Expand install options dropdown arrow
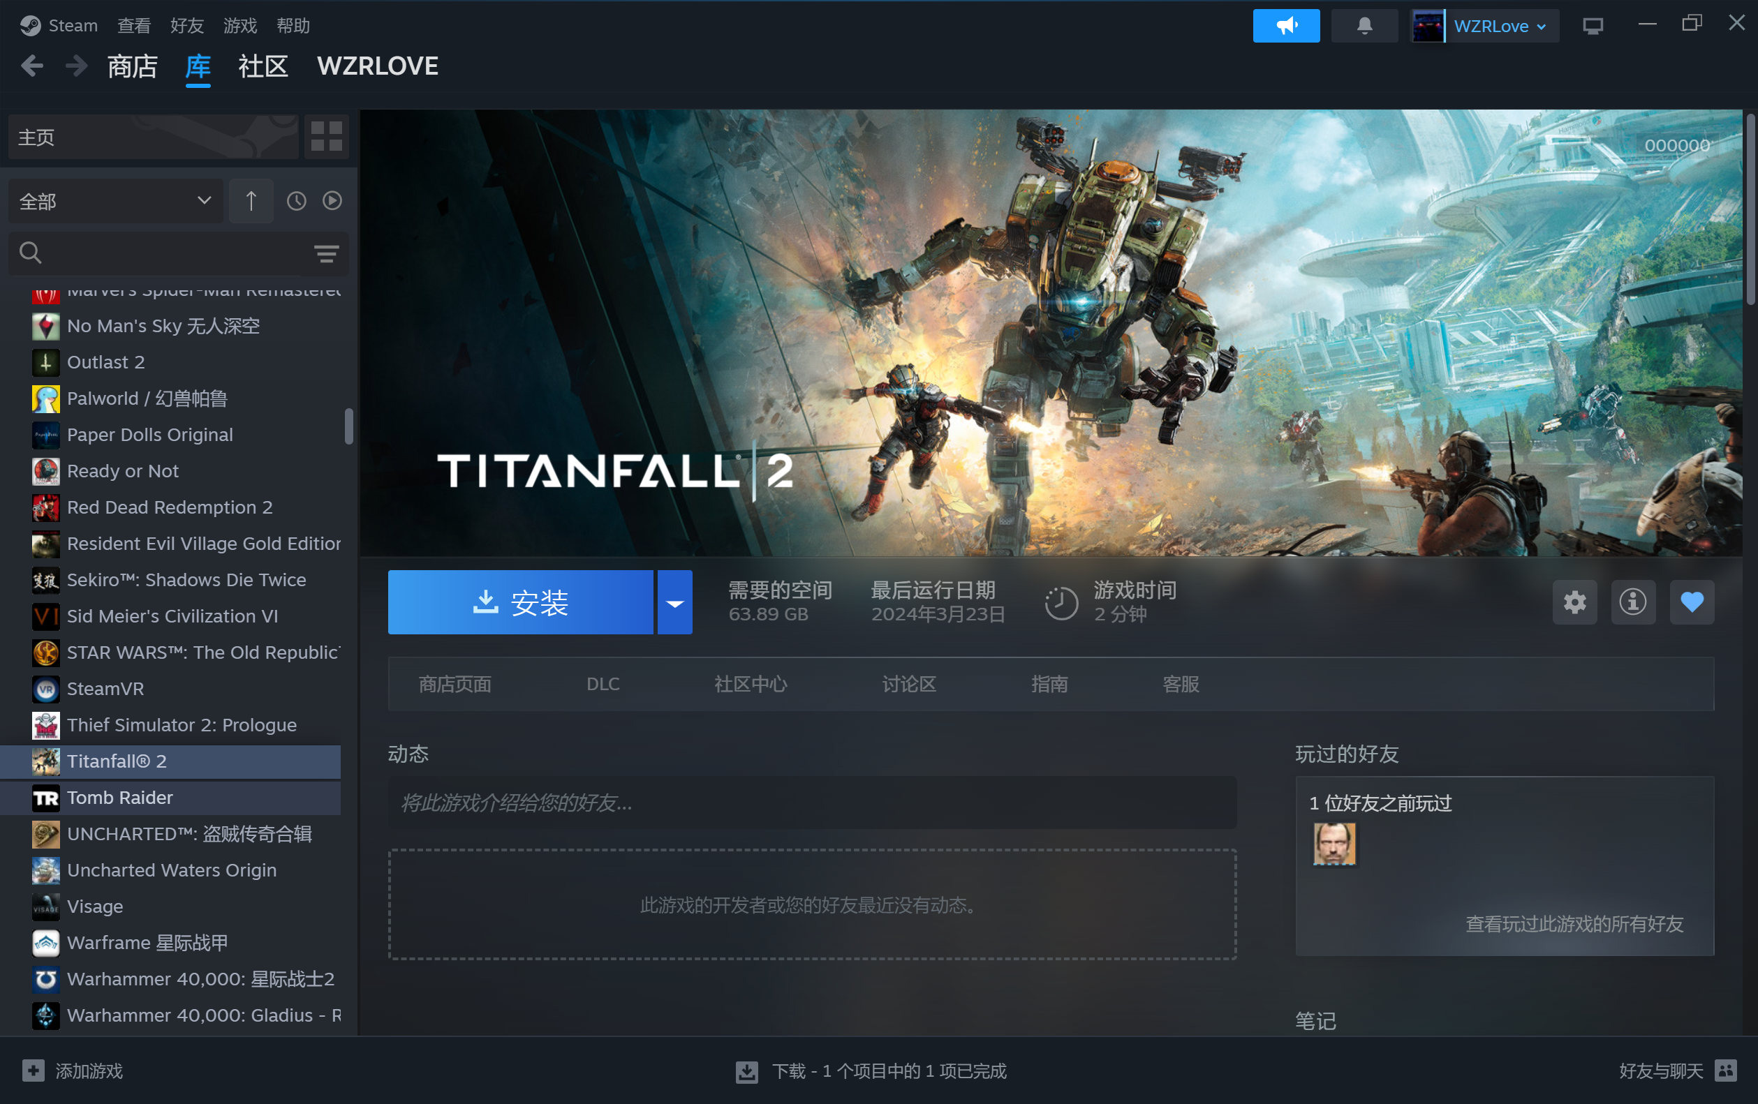Viewport: 1758px width, 1104px height. coord(674,603)
